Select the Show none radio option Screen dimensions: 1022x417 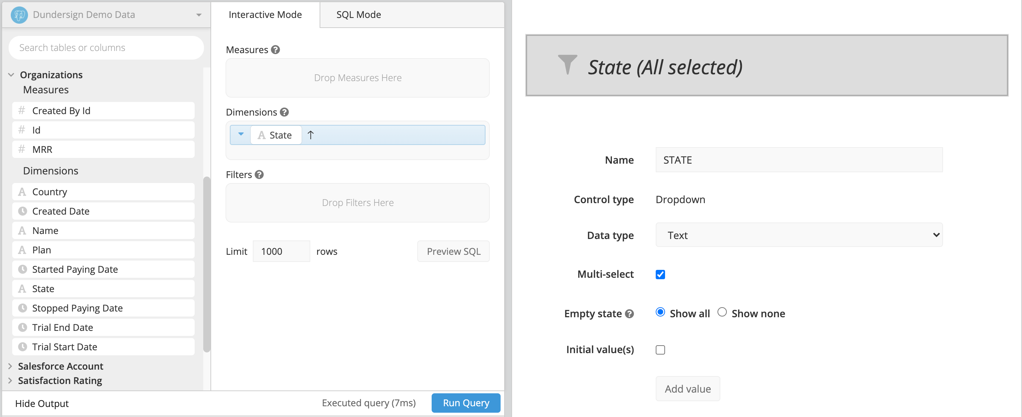(722, 312)
